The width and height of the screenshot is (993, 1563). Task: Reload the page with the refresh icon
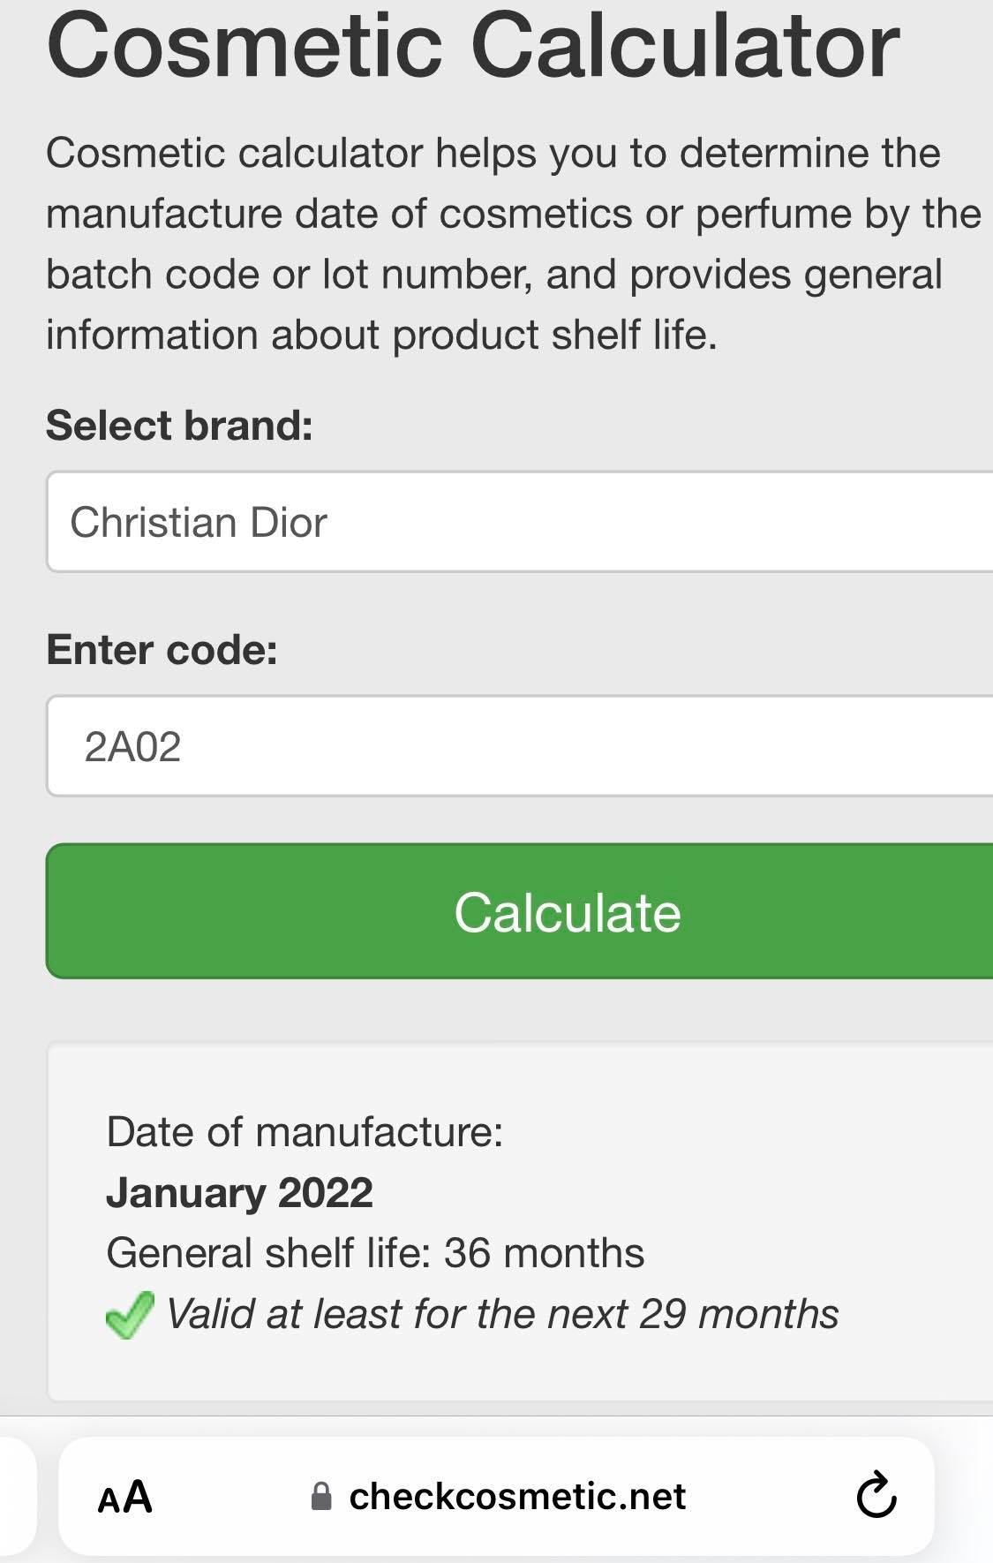click(x=876, y=1494)
